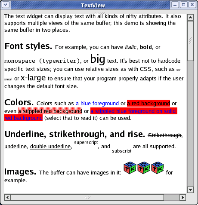The height and width of the screenshot is (205, 198).
Task: Click the 'a red background' highlighted text
Action: [148, 103]
